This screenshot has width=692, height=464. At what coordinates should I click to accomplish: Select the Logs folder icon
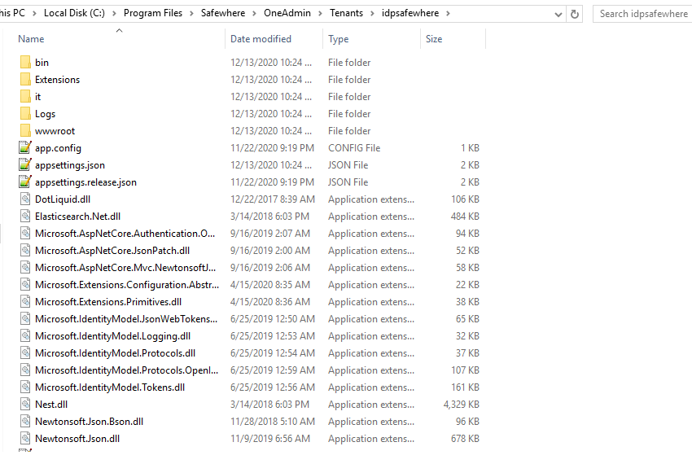[x=25, y=114]
